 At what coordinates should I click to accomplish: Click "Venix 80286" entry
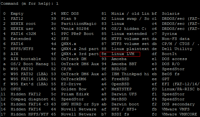pyautogui.click(x=75, y=29)
